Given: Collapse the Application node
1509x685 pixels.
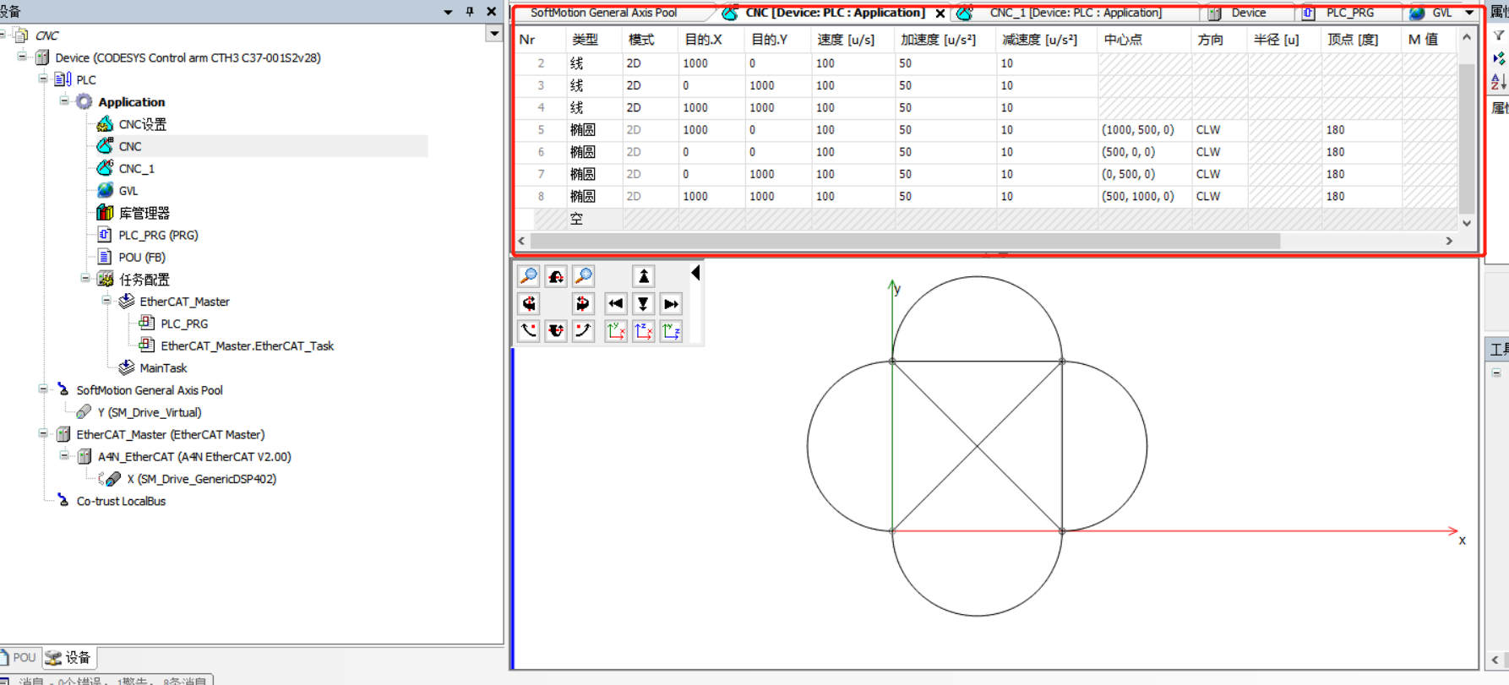Looking at the screenshot, I should [64, 101].
